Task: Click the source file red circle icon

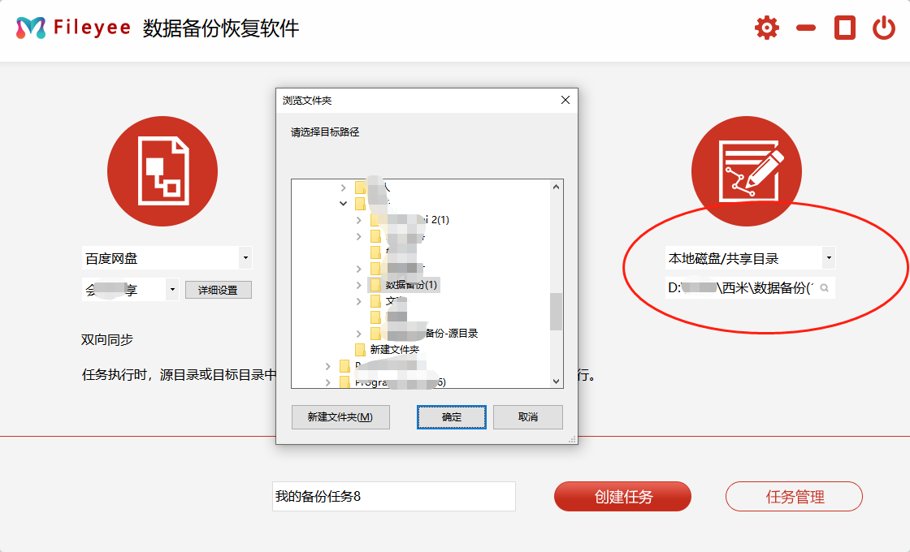Action: click(162, 171)
